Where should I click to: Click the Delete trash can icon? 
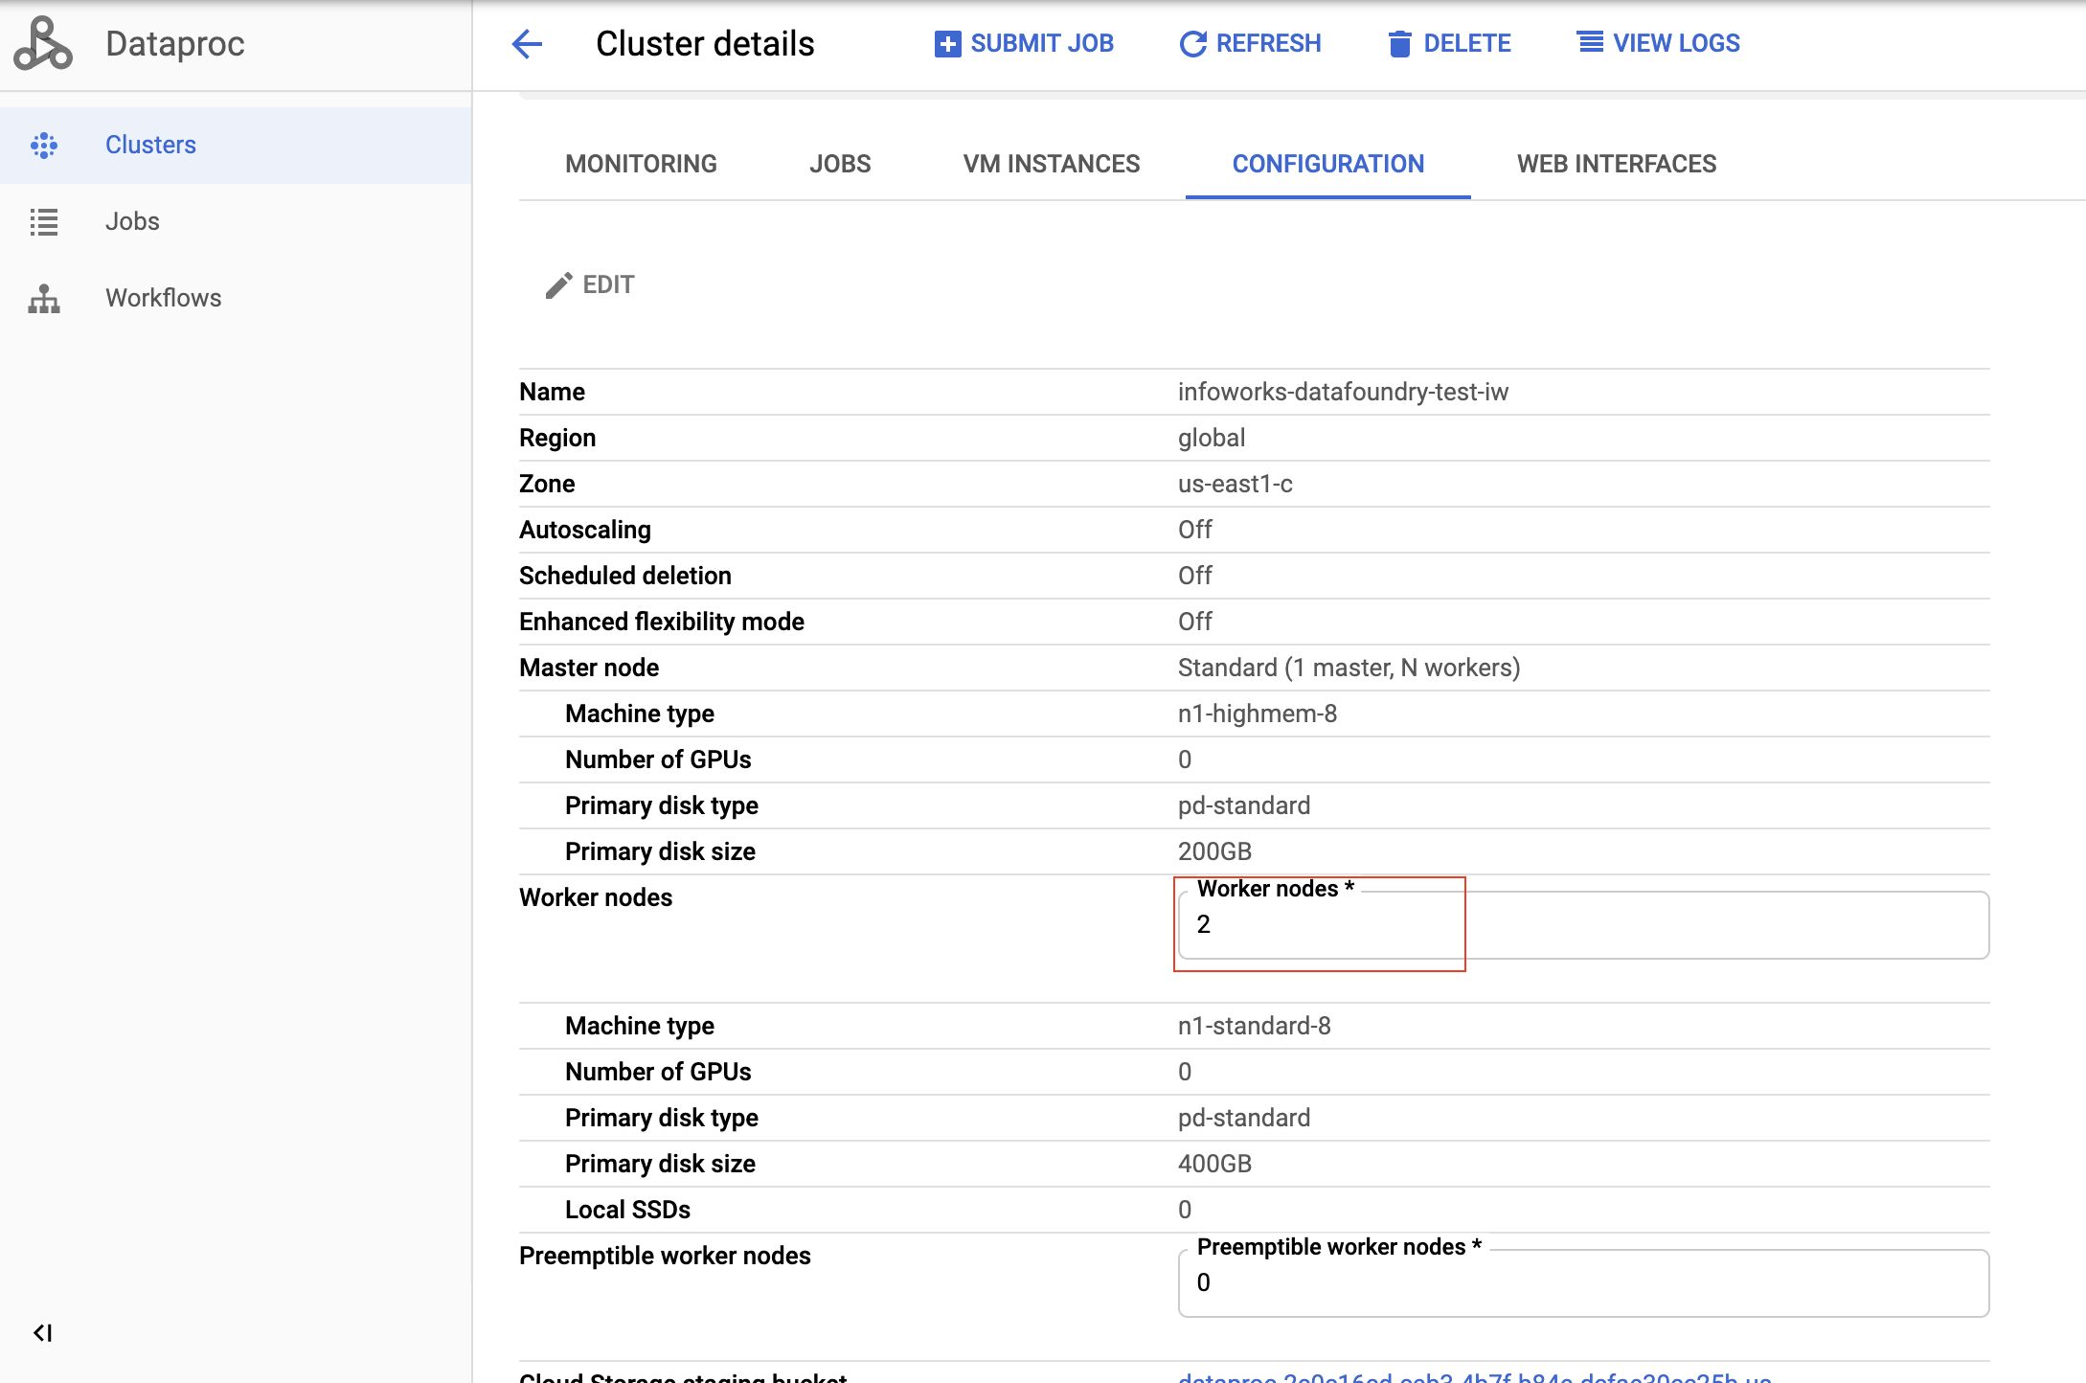(1399, 44)
